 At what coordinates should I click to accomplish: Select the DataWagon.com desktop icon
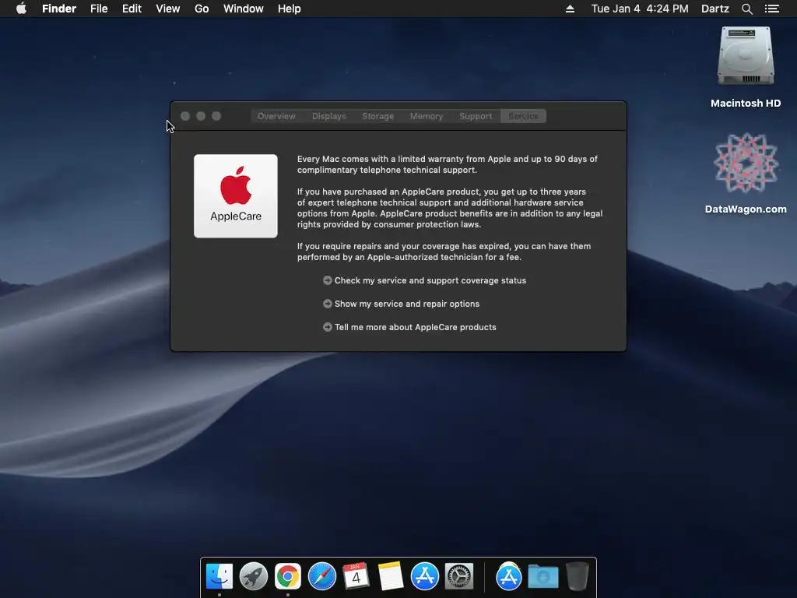click(x=746, y=163)
